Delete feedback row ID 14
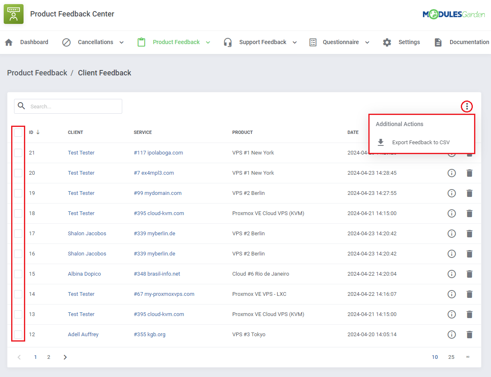491x377 pixels. point(469,294)
